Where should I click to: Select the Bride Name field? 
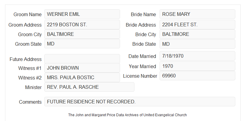[x=197, y=14]
